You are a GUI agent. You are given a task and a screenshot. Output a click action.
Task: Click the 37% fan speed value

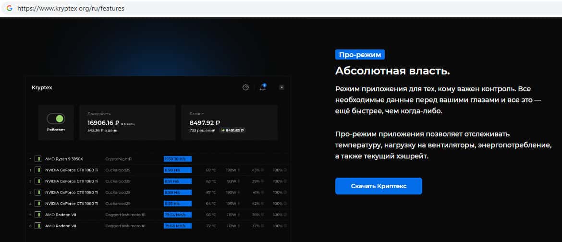(x=256, y=226)
